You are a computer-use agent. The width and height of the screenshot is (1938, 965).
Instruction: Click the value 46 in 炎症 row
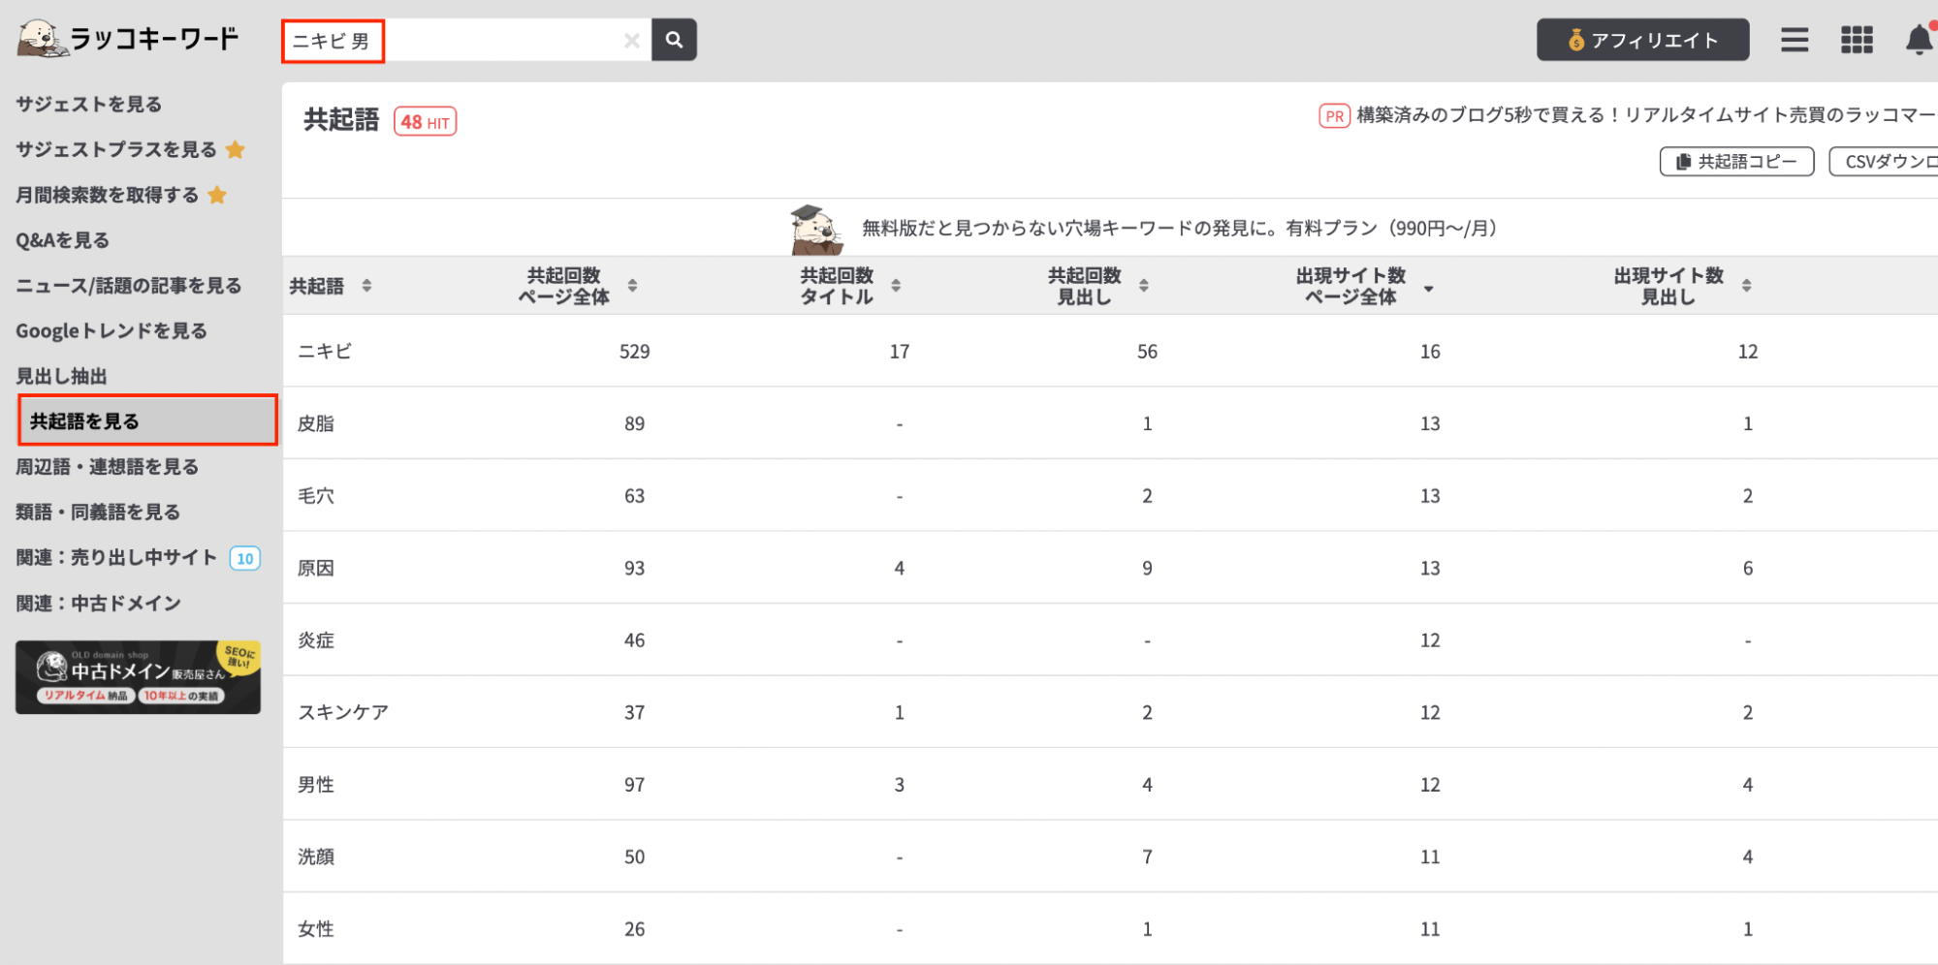click(635, 640)
